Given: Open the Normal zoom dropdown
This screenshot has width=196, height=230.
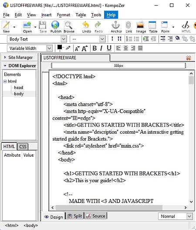Looking at the screenshot, I should (176, 216).
